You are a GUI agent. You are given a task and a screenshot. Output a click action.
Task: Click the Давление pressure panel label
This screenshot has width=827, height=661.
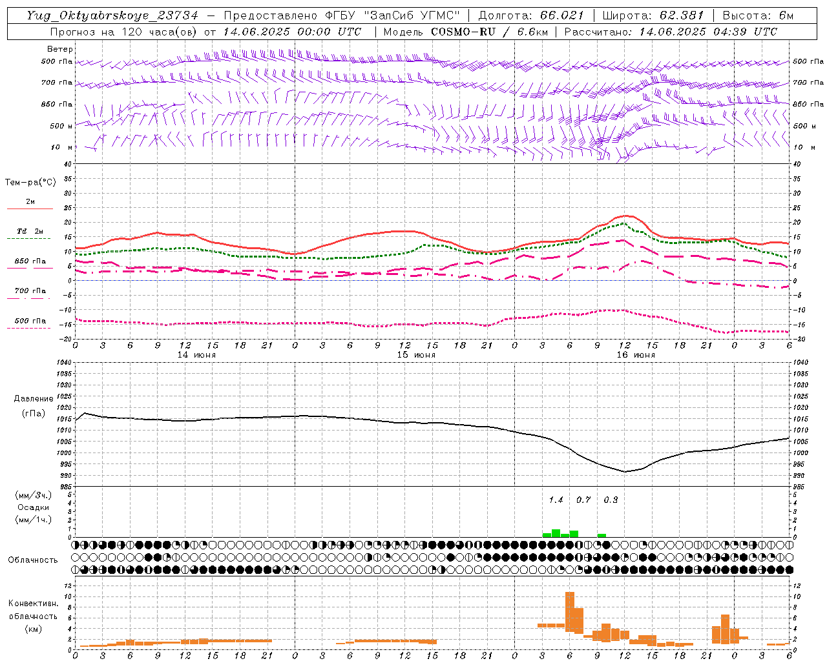[34, 399]
